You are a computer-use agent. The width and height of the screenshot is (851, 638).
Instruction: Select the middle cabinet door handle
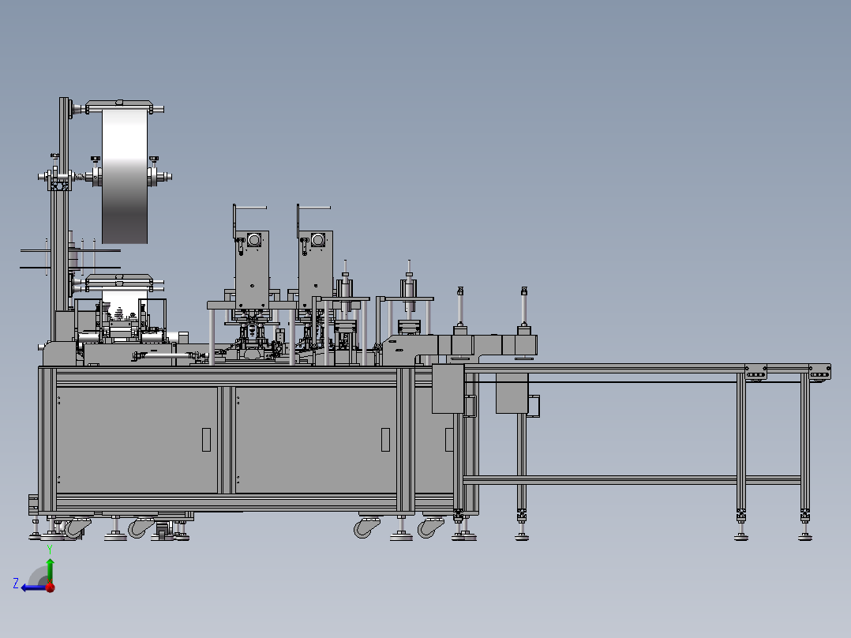click(x=385, y=440)
